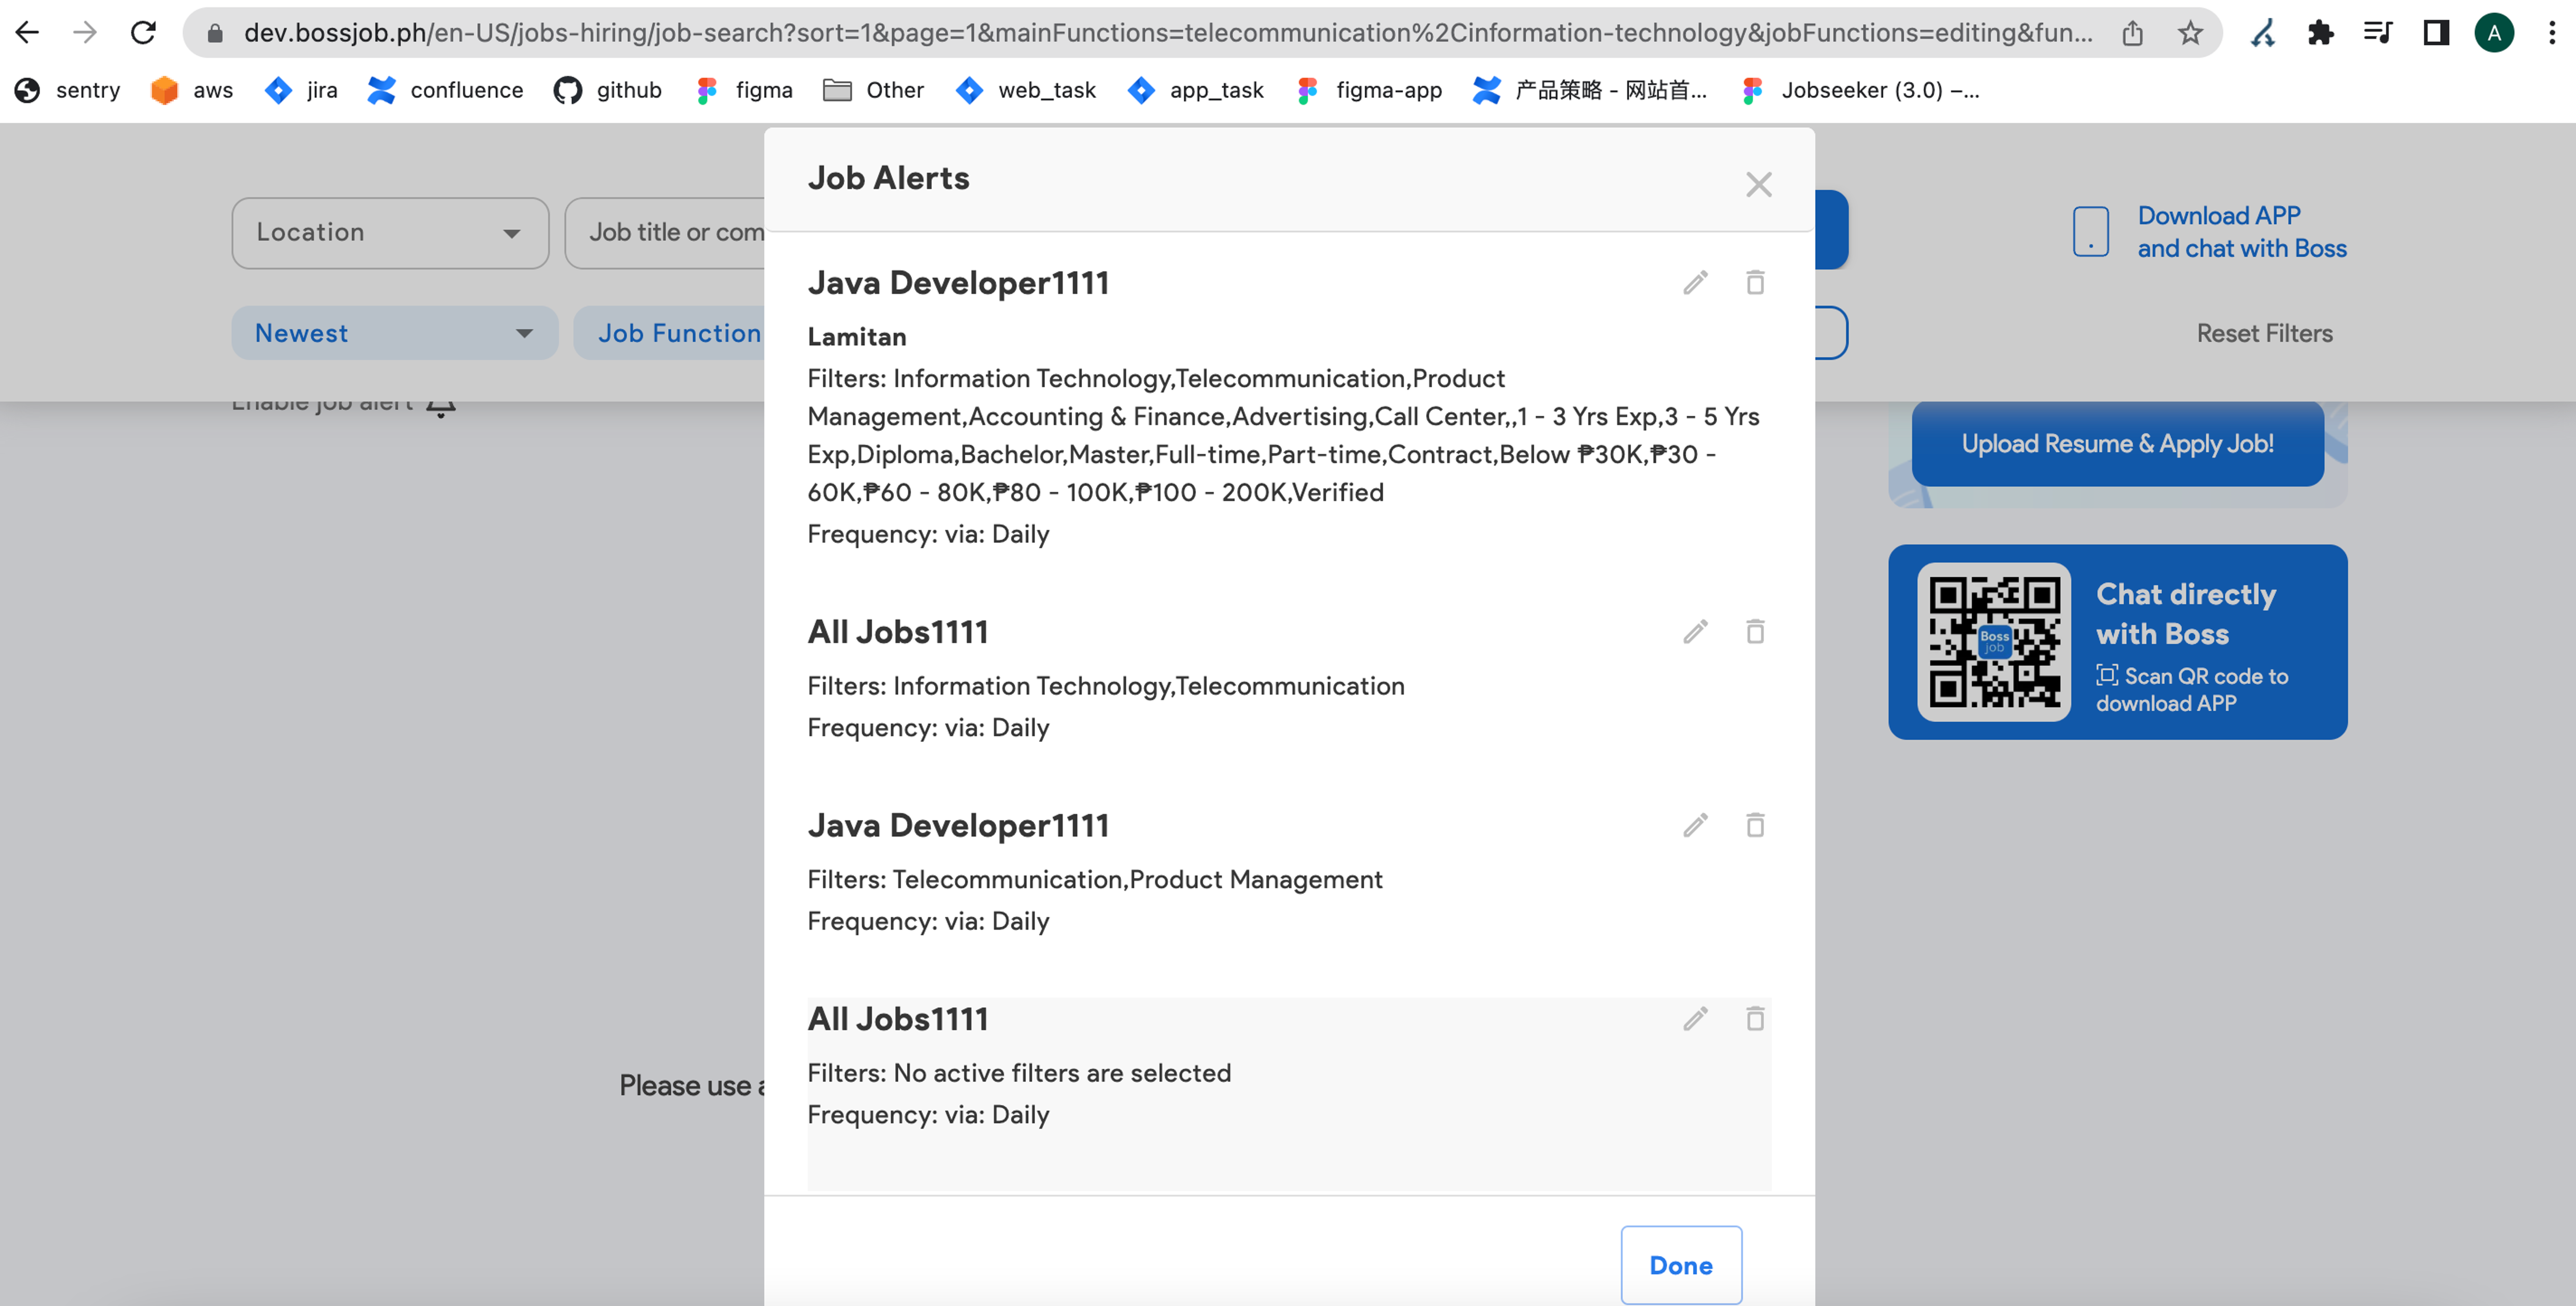Close the Job Alerts dialog

point(1758,184)
